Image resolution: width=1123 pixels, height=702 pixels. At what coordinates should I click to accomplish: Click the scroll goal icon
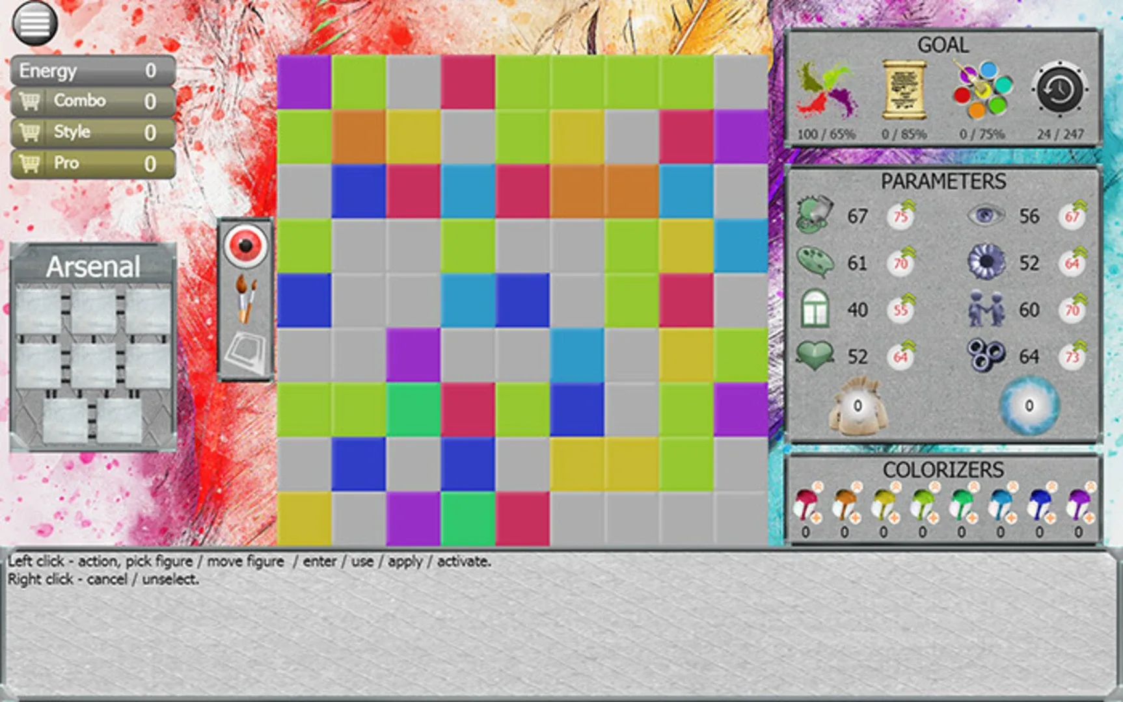pyautogui.click(x=904, y=90)
